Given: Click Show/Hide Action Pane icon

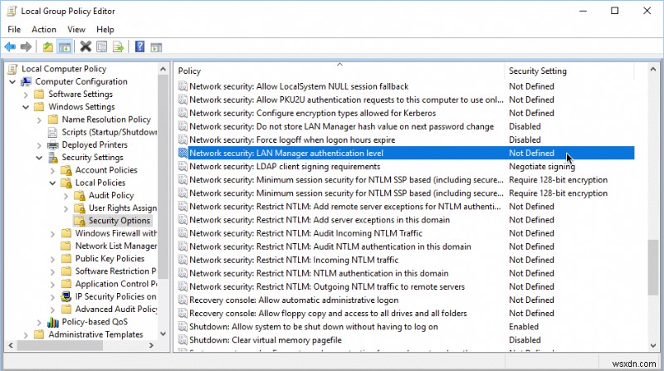Looking at the screenshot, I should pyautogui.click(x=156, y=46).
